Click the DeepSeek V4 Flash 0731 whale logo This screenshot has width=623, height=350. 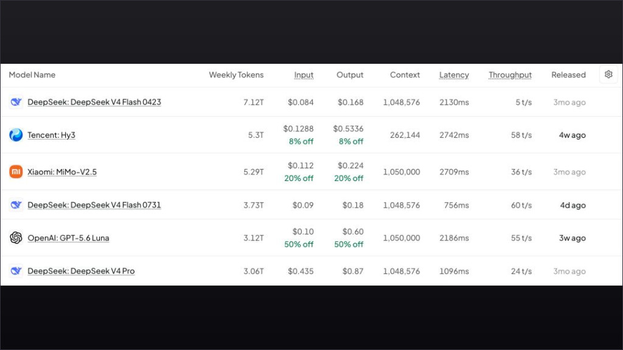16,205
